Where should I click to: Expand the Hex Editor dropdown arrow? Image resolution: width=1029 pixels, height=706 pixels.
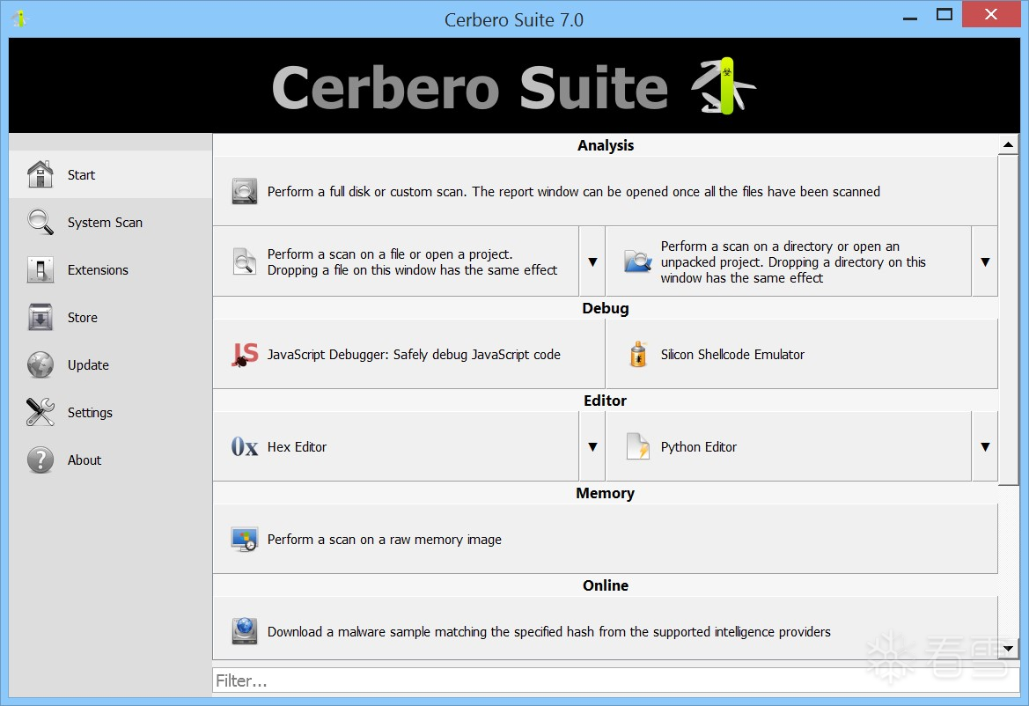coord(592,447)
